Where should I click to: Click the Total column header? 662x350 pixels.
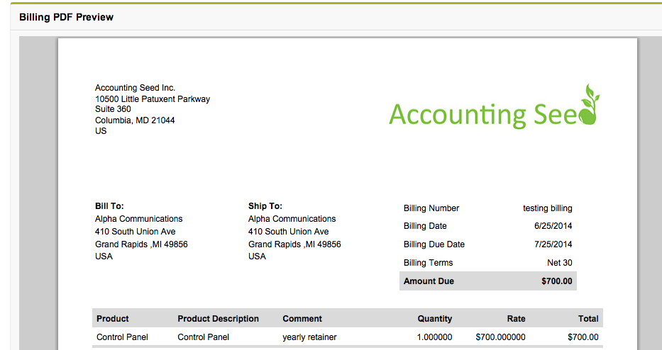(x=587, y=319)
